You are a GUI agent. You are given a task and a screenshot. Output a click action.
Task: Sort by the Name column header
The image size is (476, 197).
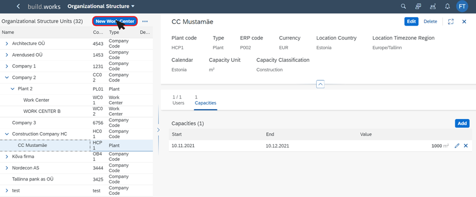tap(8, 32)
